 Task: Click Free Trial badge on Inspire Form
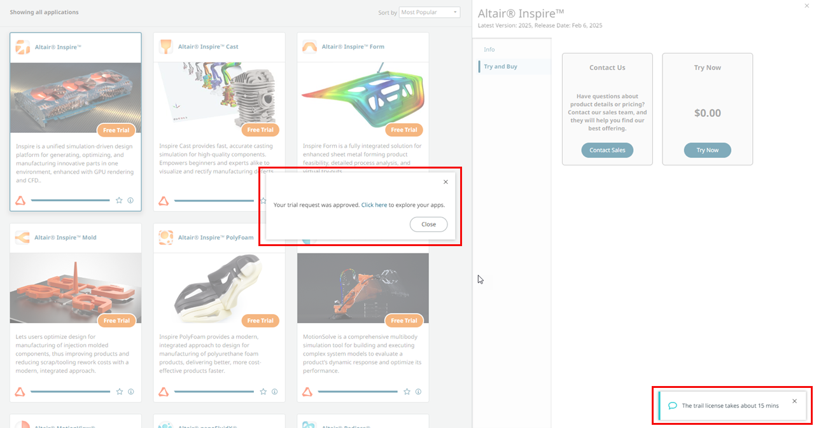pyautogui.click(x=404, y=130)
